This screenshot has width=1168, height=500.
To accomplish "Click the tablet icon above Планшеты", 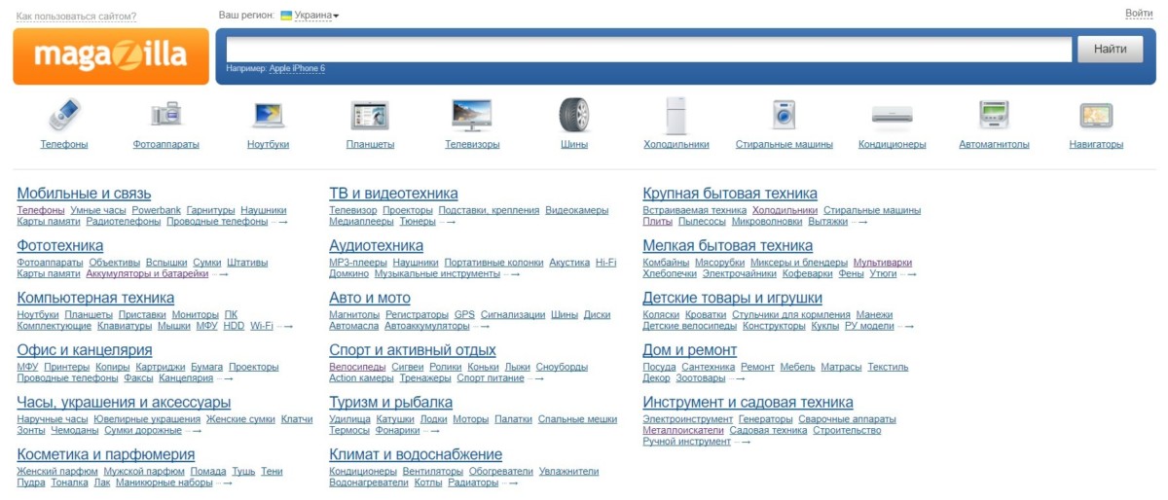I will 370,116.
